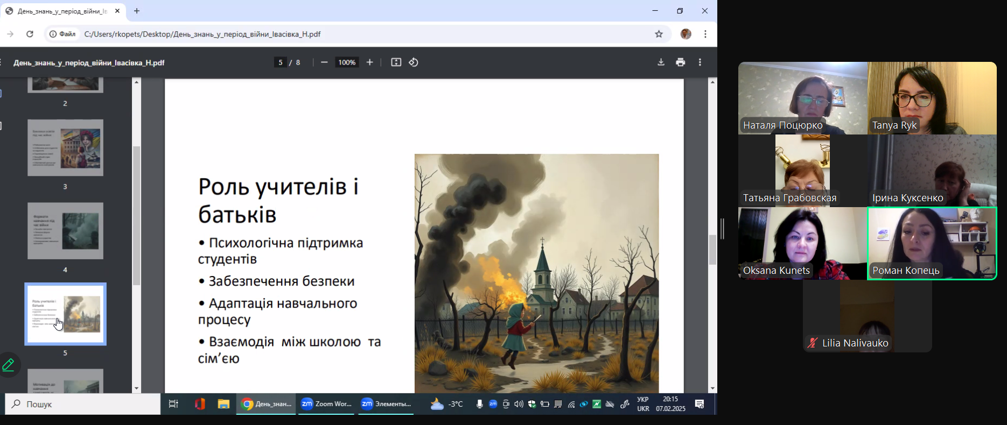Click the volume speaker tray icon
Image resolution: width=1007 pixels, height=425 pixels.
519,404
